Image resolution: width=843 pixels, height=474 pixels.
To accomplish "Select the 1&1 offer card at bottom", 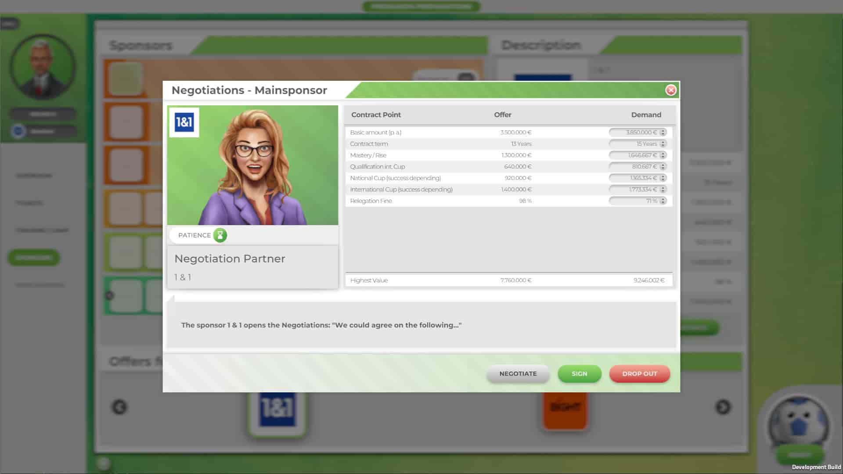I will pos(277,410).
